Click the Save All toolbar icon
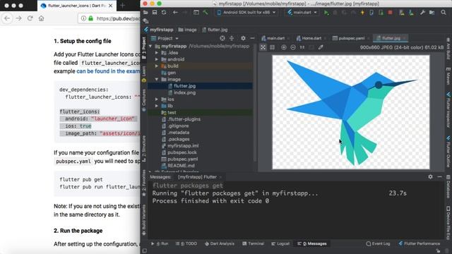 (x=155, y=13)
